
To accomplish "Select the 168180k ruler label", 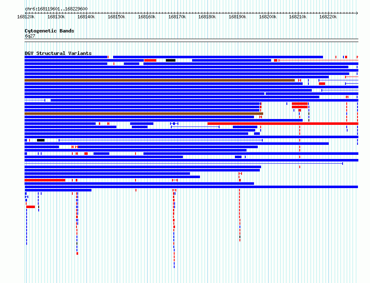I will point(207,17).
